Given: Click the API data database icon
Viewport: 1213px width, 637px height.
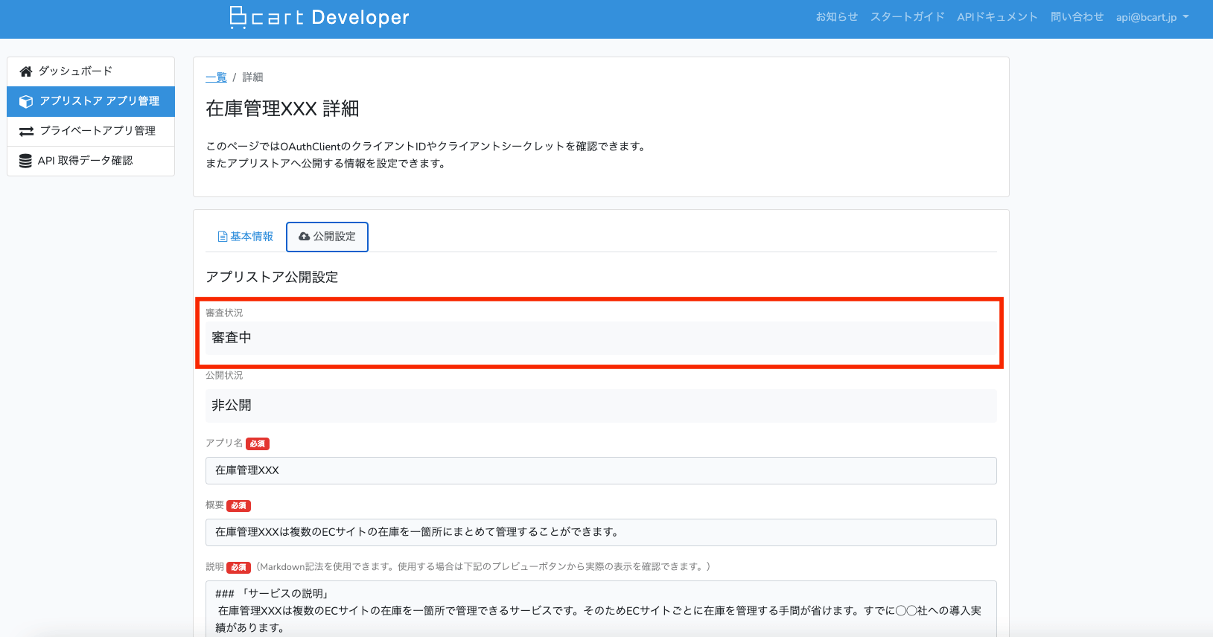Looking at the screenshot, I should tap(25, 161).
